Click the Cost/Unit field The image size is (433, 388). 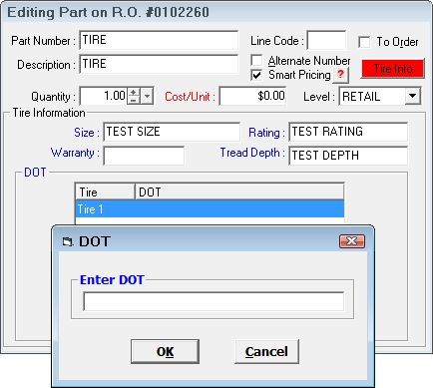point(252,96)
